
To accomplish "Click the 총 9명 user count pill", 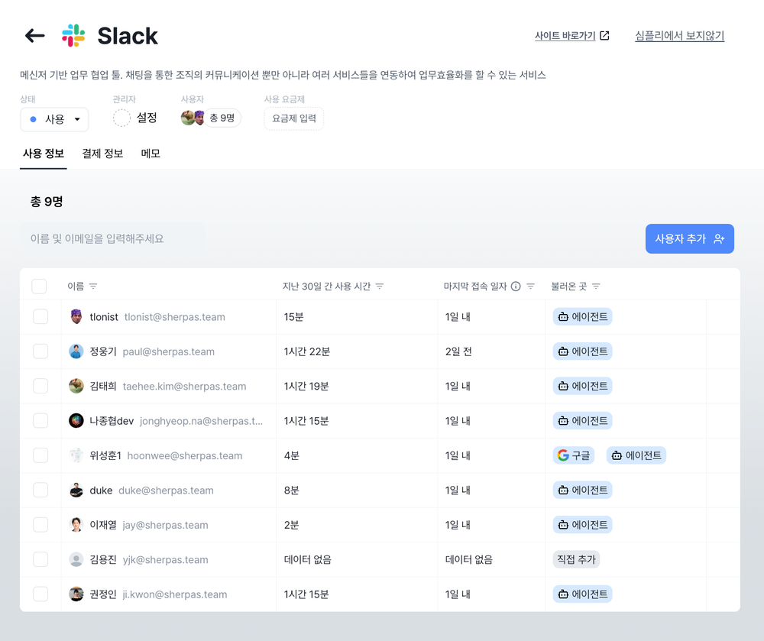I will [x=222, y=118].
